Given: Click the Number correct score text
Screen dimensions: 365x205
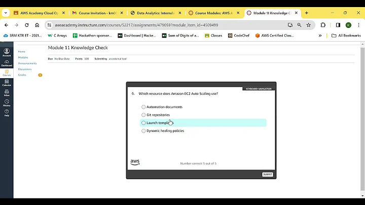Looking at the screenshot, I should 198,163.
